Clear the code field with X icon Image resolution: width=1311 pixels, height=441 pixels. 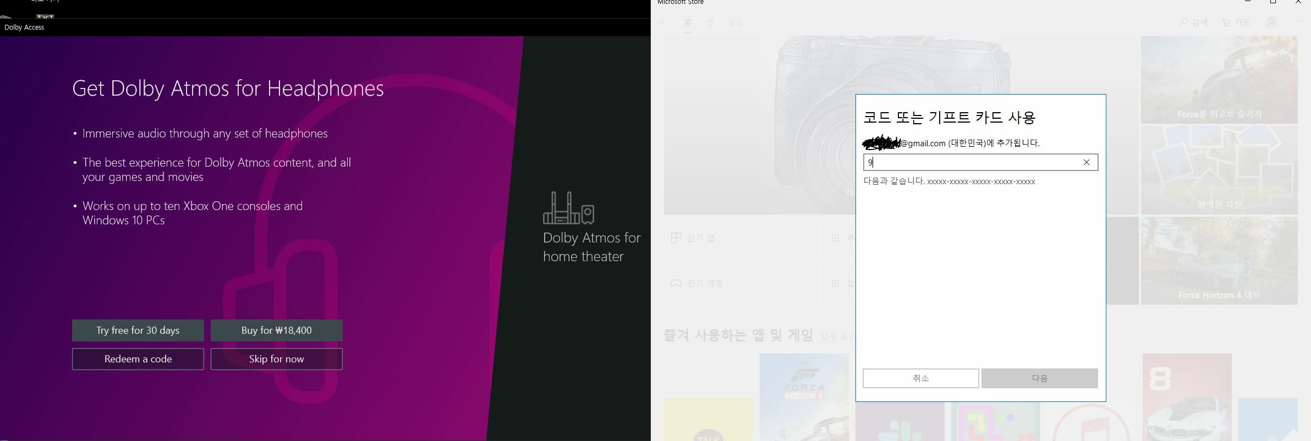(x=1087, y=162)
